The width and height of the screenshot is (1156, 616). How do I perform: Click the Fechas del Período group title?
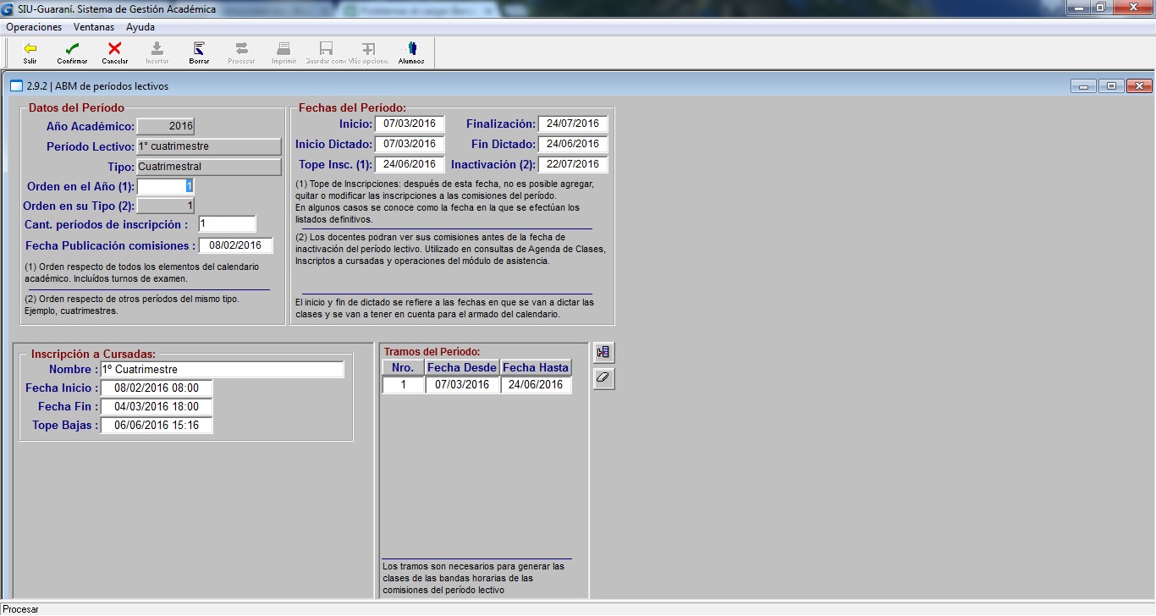[352, 108]
